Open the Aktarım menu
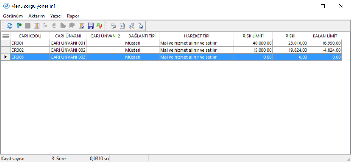This screenshot has height=162, width=351. (37, 16)
